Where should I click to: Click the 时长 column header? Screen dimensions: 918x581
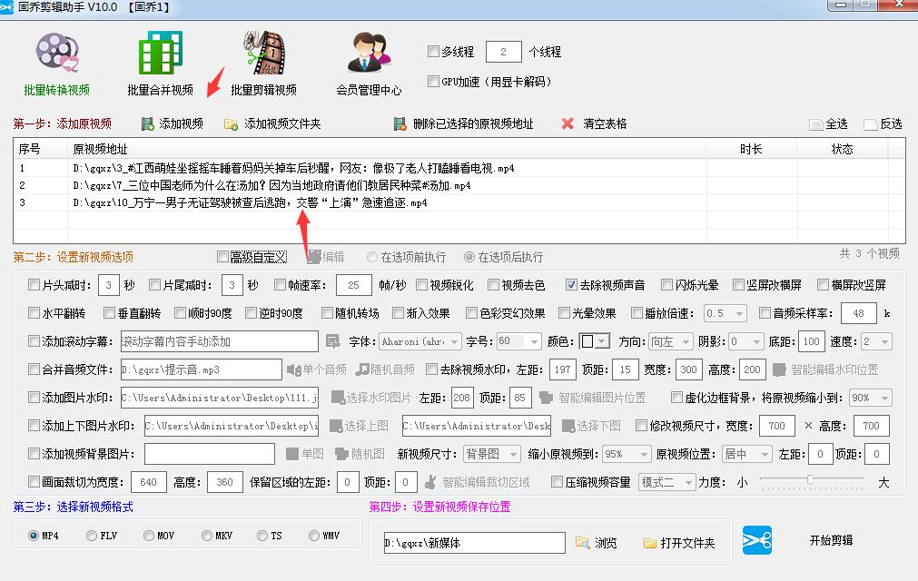[x=751, y=149]
